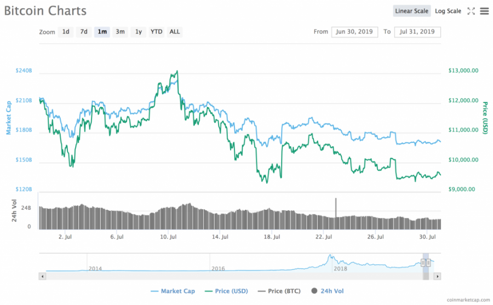Click the $10,000.00 price axis label
The height and width of the screenshot is (305, 493).
(x=463, y=160)
